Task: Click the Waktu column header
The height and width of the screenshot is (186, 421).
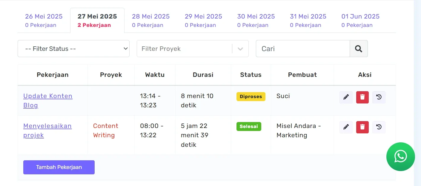Action: pos(155,75)
